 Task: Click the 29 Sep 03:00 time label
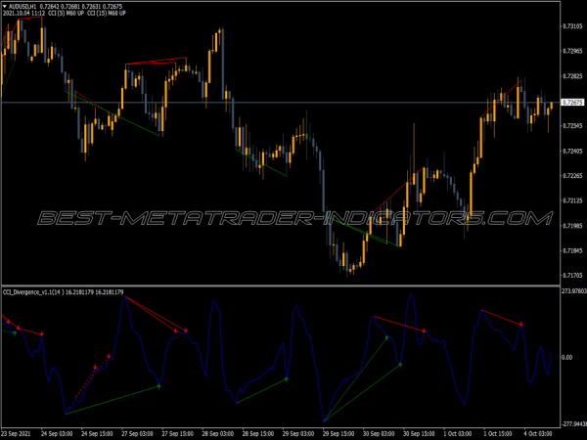298,433
